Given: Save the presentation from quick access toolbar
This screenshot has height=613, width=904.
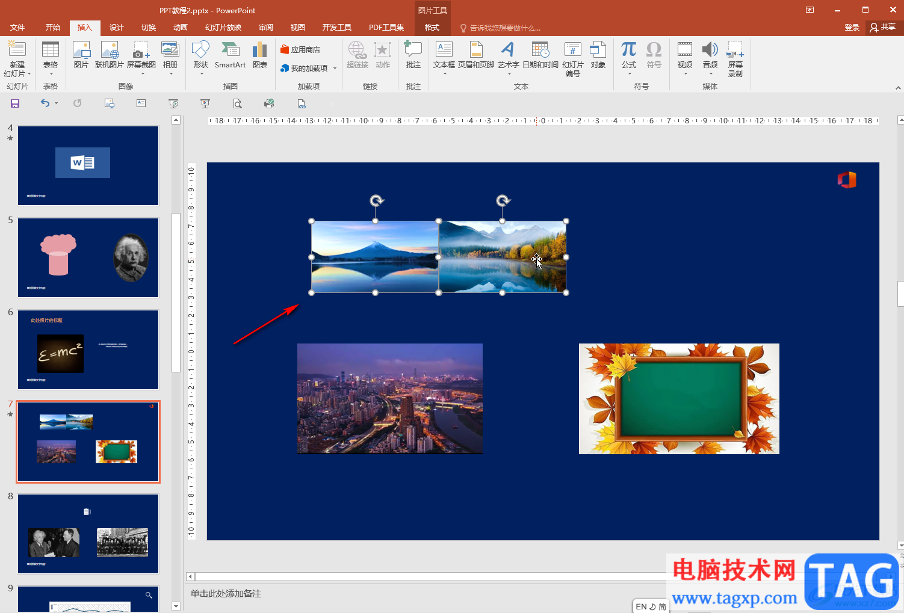Looking at the screenshot, I should 15,103.
